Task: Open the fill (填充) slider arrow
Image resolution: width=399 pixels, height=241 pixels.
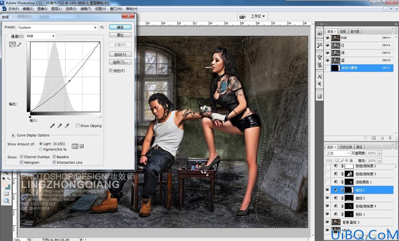Action: click(380, 161)
